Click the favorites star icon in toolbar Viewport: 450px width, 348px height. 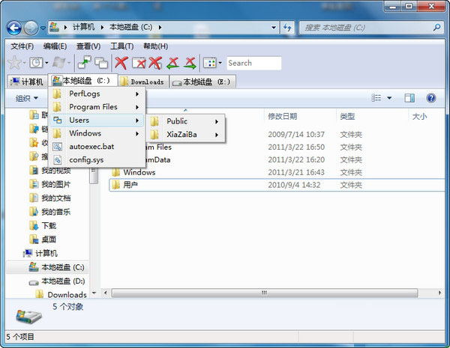[x=13, y=64]
